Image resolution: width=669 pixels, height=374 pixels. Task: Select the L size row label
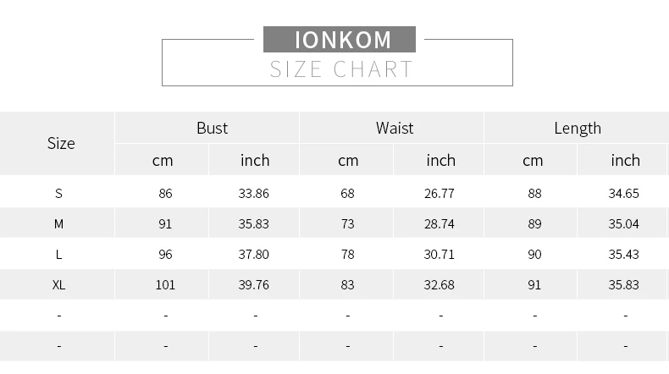coord(59,255)
